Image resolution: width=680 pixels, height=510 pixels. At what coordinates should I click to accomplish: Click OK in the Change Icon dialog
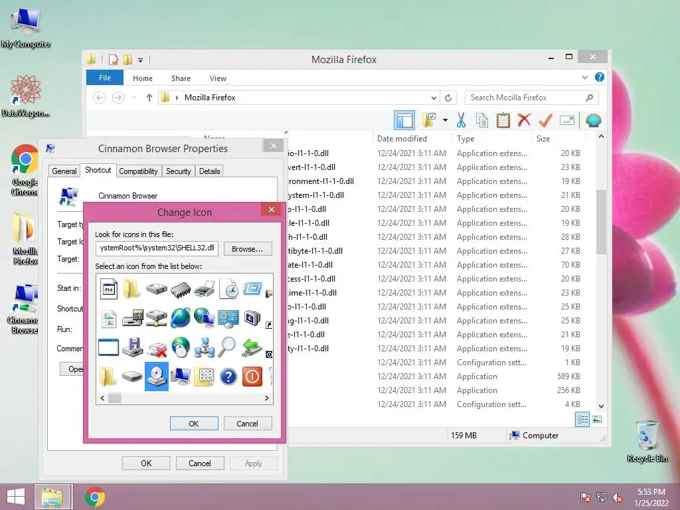click(x=194, y=424)
